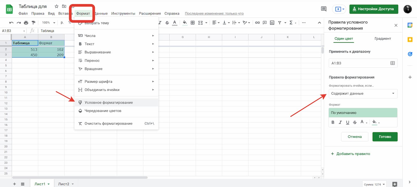Image resolution: width=417 pixels, height=187 pixels.
Task: Open fill color picker in format panel
Action: pyautogui.click(x=376, y=122)
